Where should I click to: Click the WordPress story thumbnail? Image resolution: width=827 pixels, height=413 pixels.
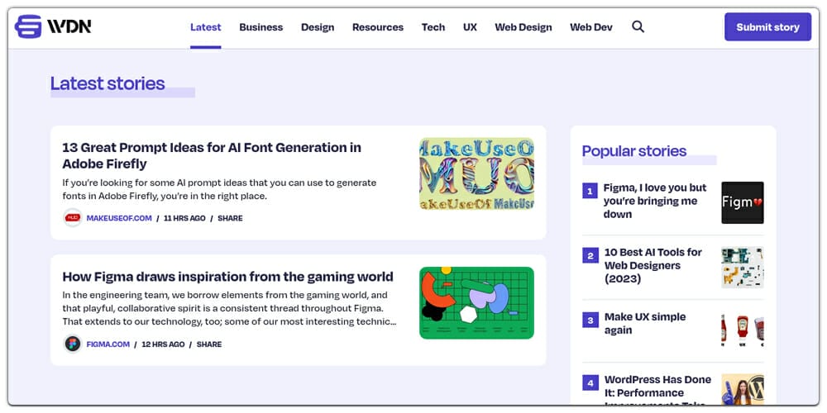click(x=743, y=389)
